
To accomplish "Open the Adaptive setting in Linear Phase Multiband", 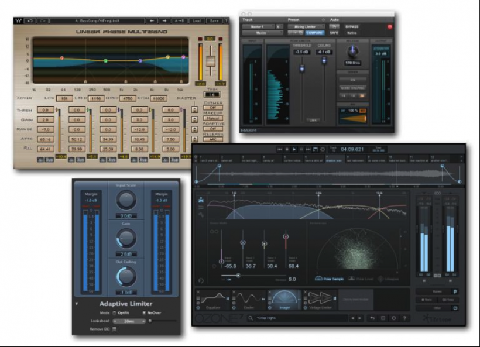I will pyautogui.click(x=212, y=129).
